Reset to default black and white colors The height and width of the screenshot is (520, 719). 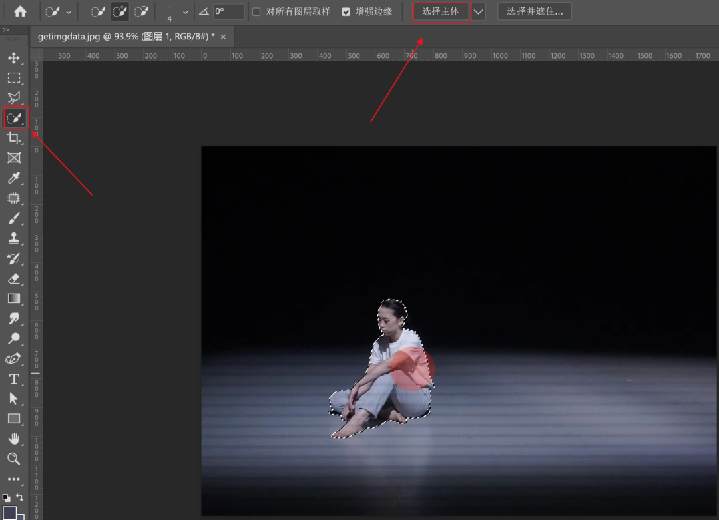pos(7,497)
